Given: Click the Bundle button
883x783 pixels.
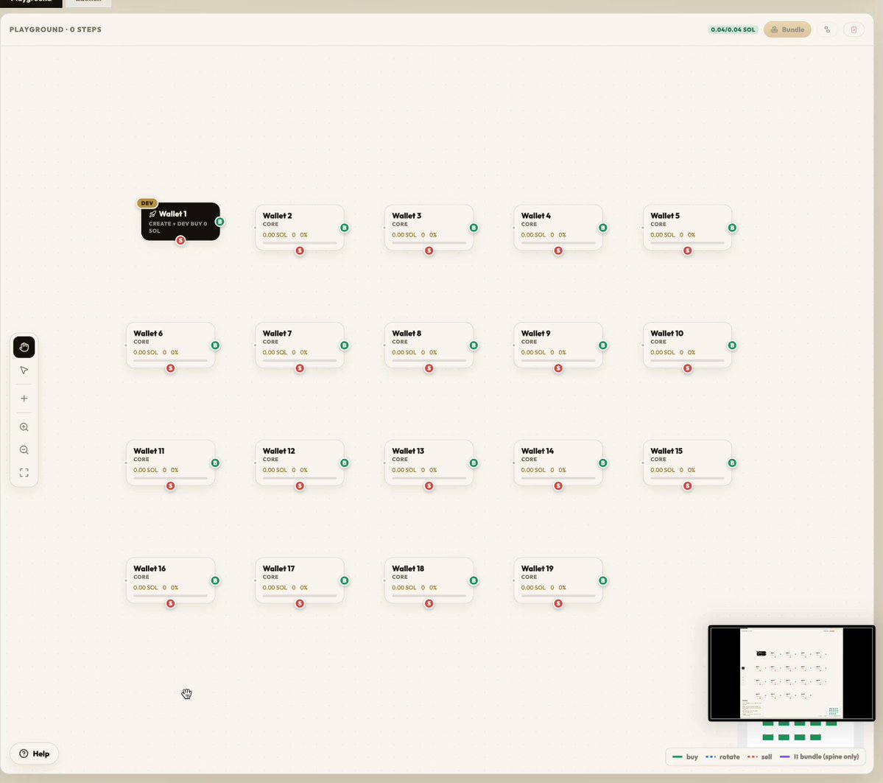Looking at the screenshot, I should click(x=787, y=29).
